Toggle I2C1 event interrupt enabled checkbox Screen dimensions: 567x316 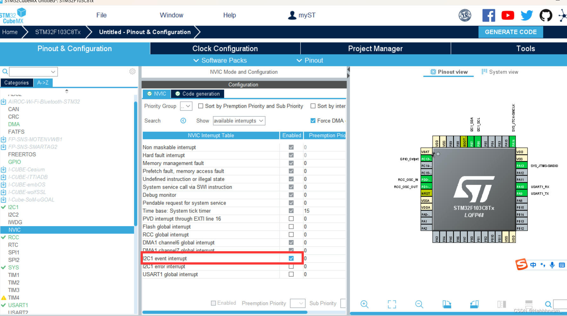click(x=291, y=258)
